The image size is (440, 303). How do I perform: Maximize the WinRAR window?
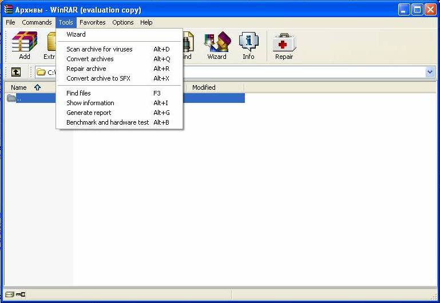[x=417, y=10]
